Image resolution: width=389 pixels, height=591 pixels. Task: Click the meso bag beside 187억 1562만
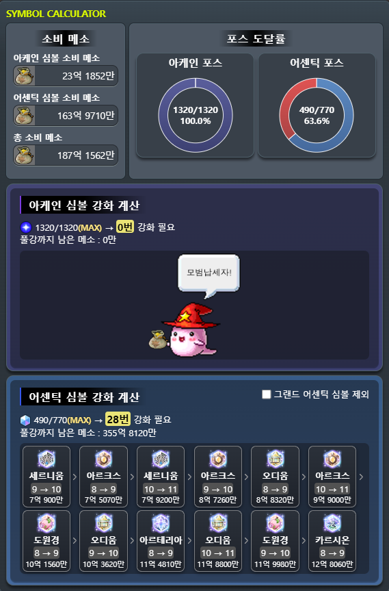(25, 155)
